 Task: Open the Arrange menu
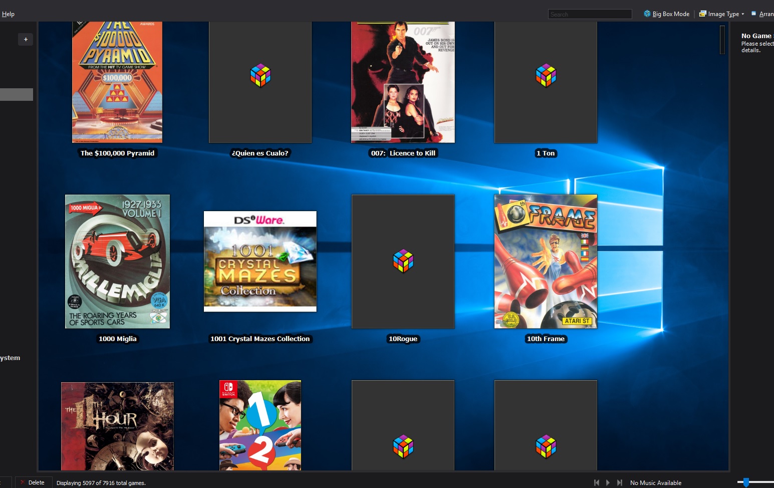762,14
